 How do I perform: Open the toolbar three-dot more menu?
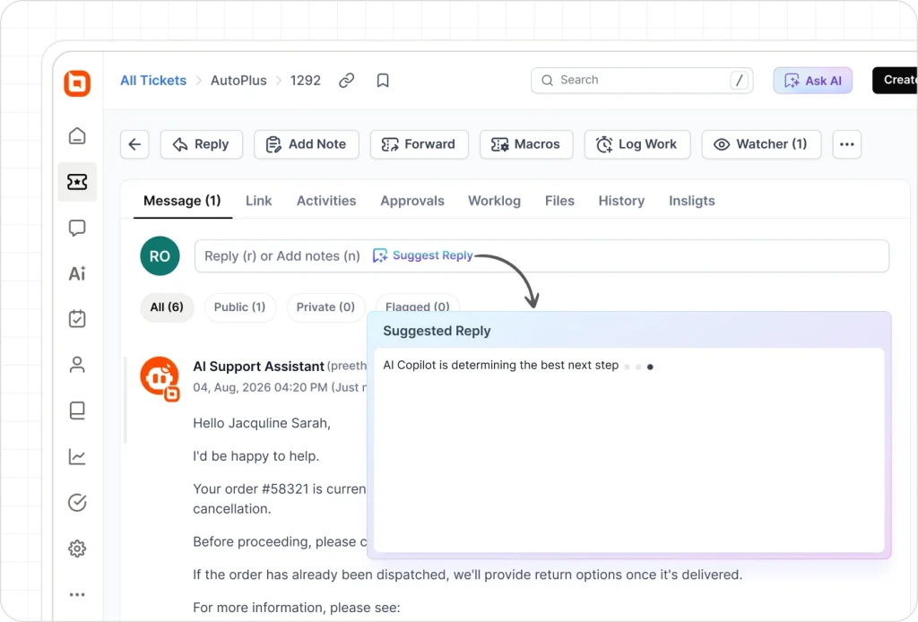(846, 144)
